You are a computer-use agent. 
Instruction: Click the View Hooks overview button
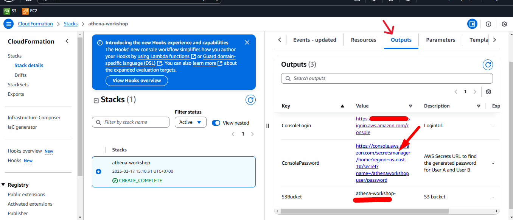click(137, 81)
